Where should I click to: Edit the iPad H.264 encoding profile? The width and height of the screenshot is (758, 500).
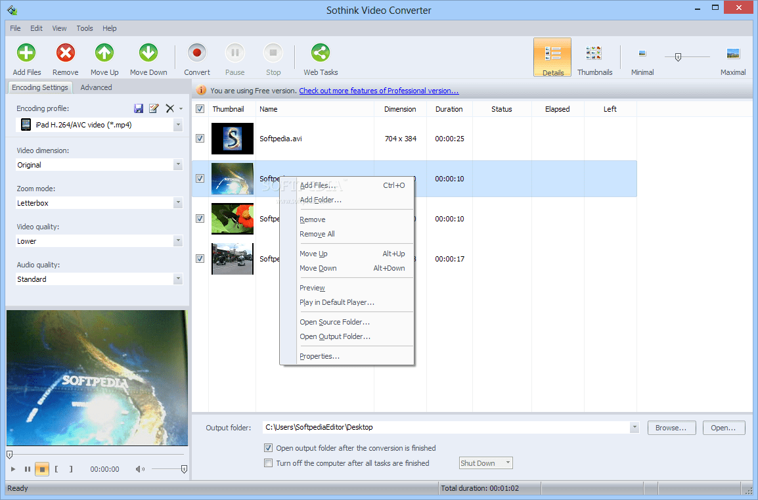click(x=154, y=108)
